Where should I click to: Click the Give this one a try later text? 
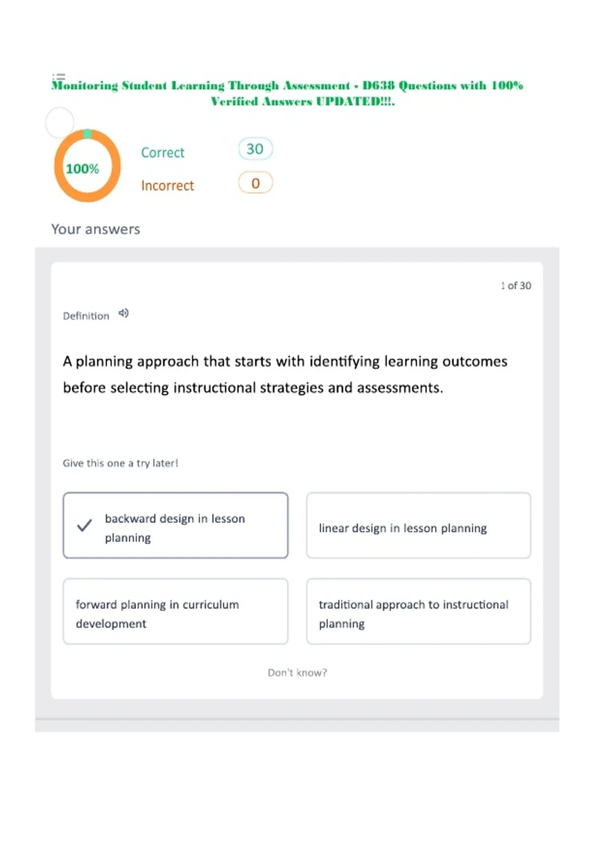120,463
